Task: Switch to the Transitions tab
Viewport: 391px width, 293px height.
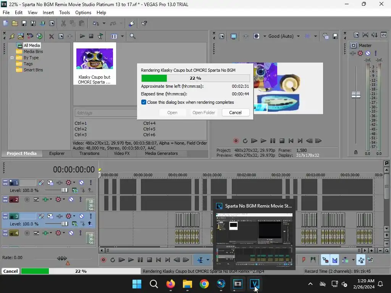Action: 89,153
